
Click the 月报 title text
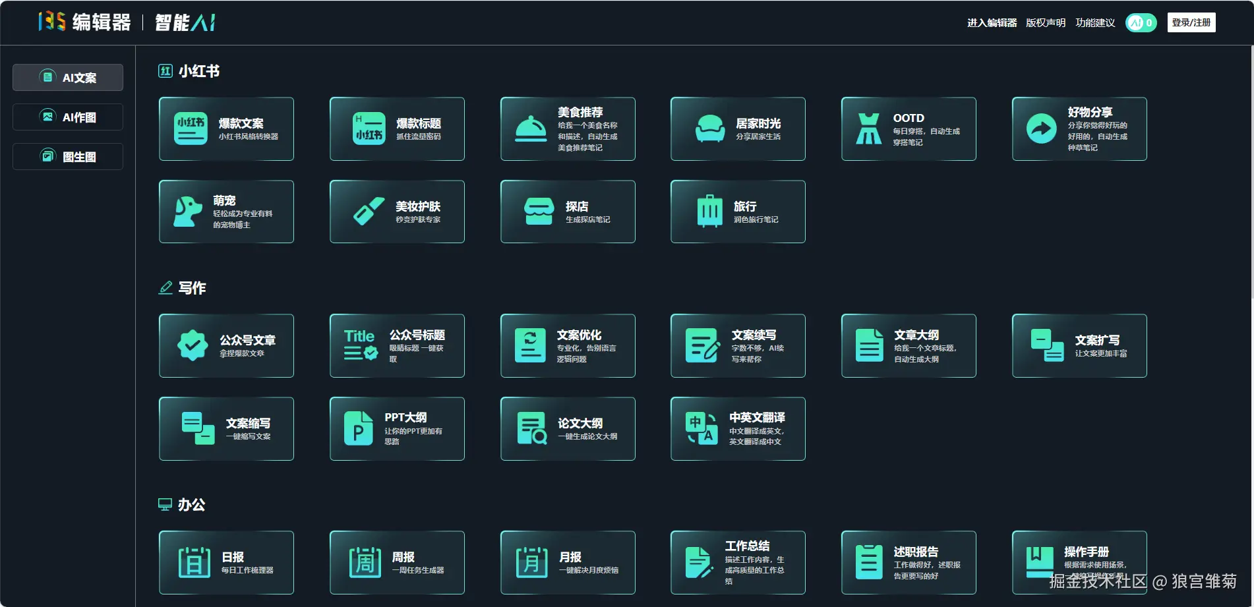pos(570,557)
